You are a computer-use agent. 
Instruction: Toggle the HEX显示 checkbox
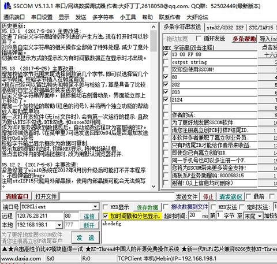click(x=105, y=207)
